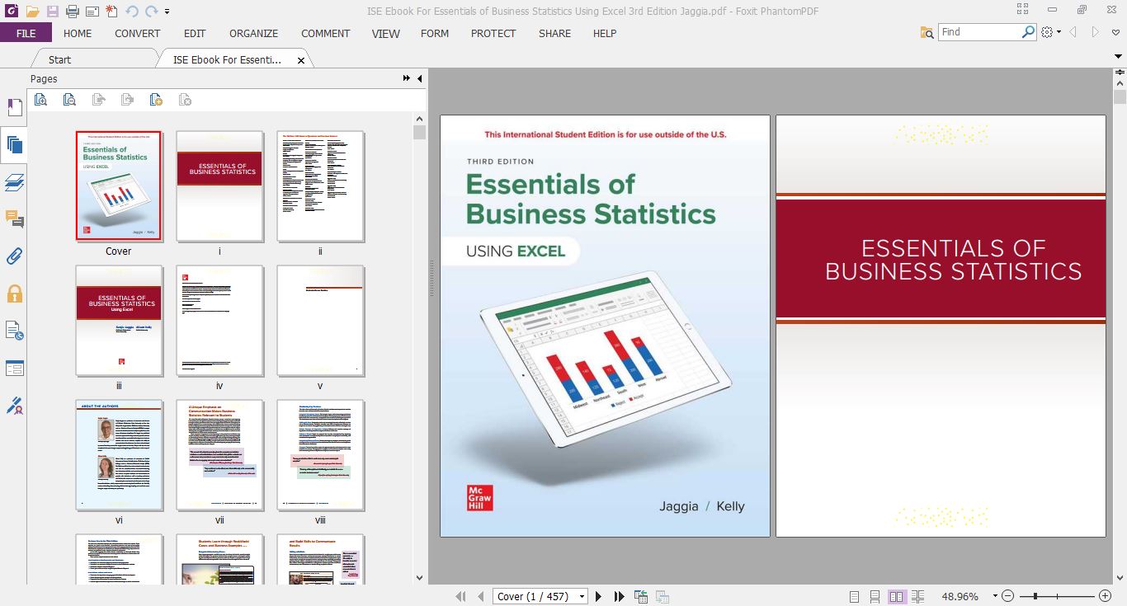
Task: Open the zoom percentage dropdown arrow
Action: coord(995,596)
